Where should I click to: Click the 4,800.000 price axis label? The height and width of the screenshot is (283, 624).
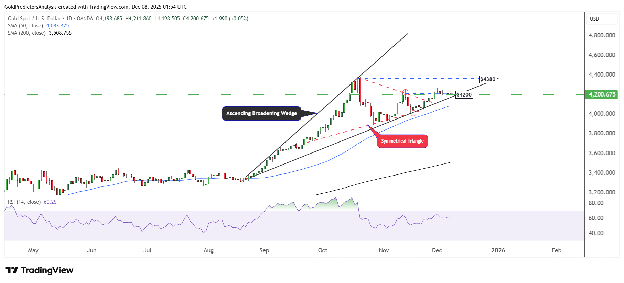[x=602, y=35]
